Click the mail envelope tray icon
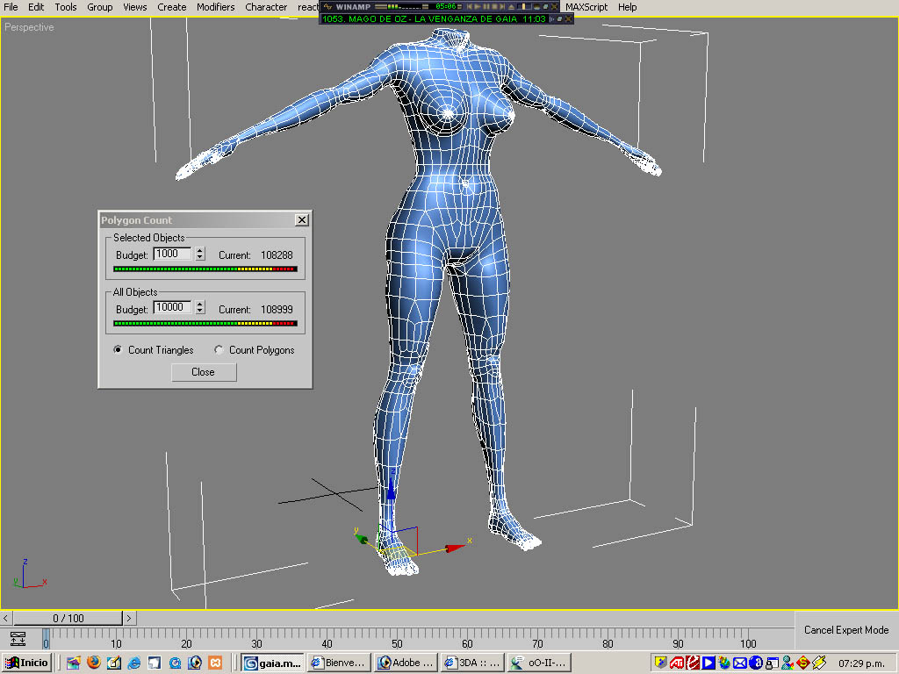Screen dimensions: 899x674 click(739, 663)
